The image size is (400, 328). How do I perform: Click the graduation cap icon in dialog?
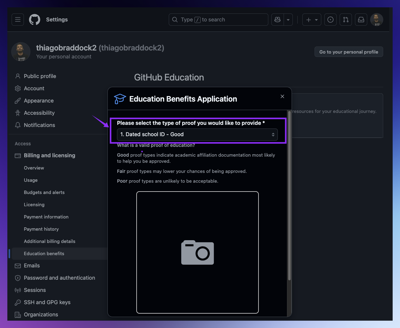click(120, 99)
